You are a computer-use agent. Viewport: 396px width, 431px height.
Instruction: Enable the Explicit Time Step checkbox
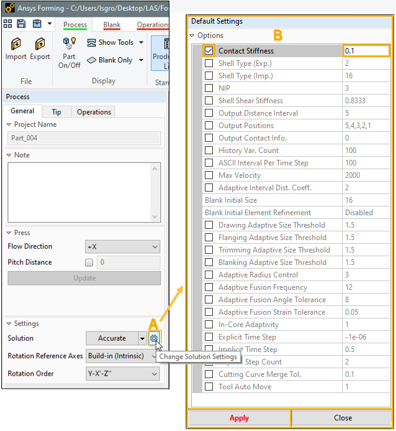pyautogui.click(x=209, y=336)
